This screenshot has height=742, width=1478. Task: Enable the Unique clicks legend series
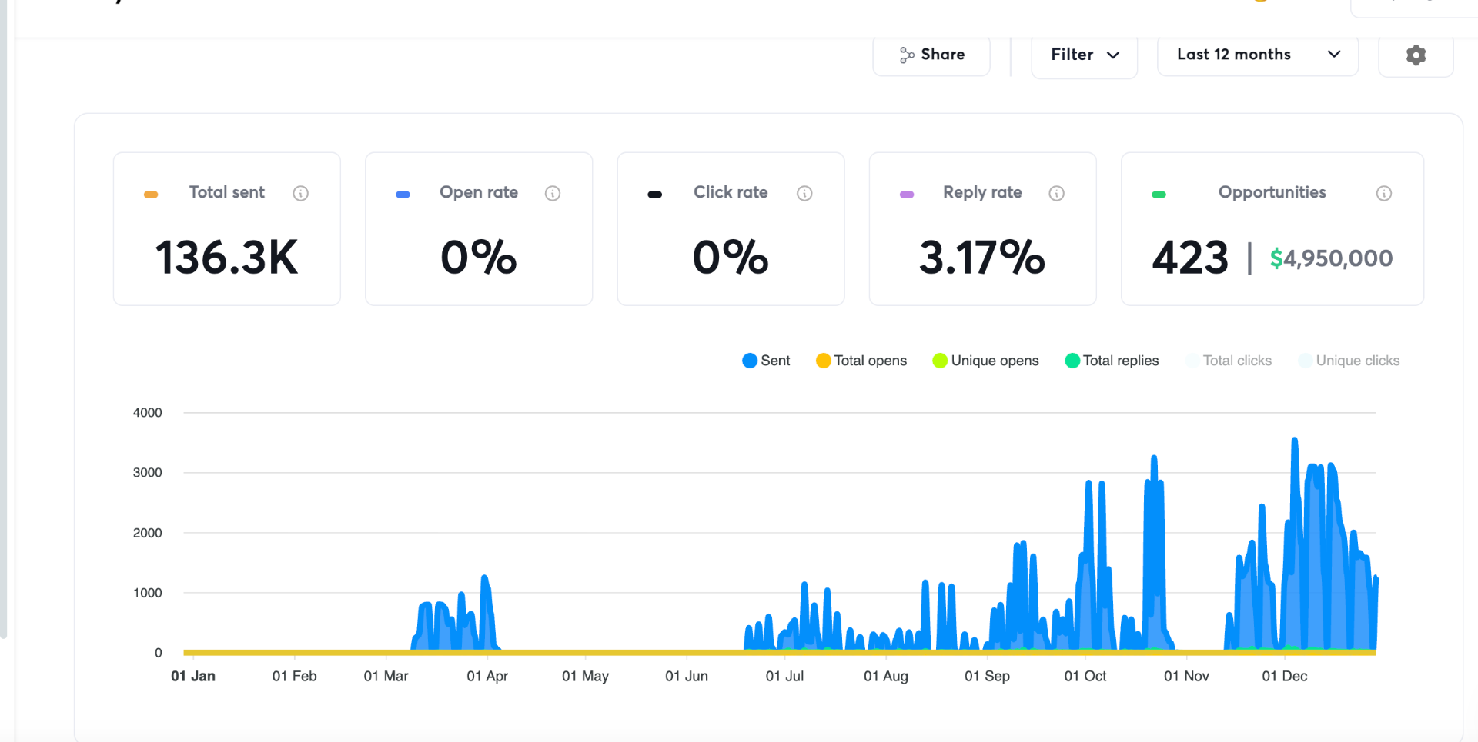pos(1349,361)
